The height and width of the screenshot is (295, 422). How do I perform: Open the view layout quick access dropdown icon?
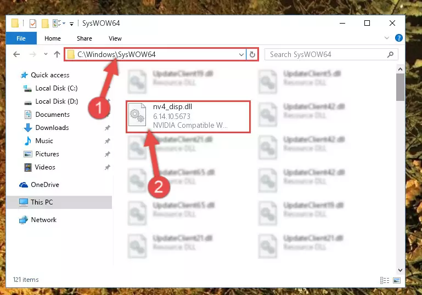(x=59, y=24)
